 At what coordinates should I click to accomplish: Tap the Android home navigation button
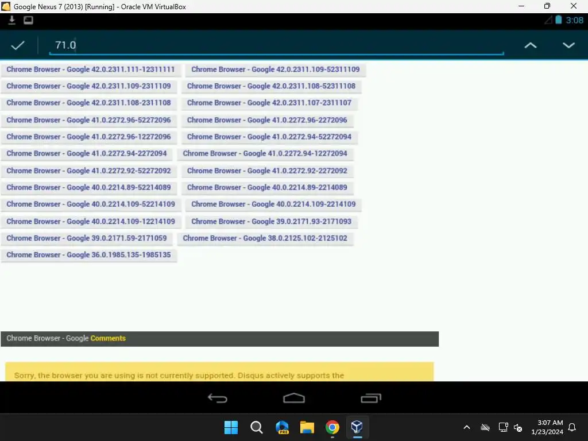point(294,398)
